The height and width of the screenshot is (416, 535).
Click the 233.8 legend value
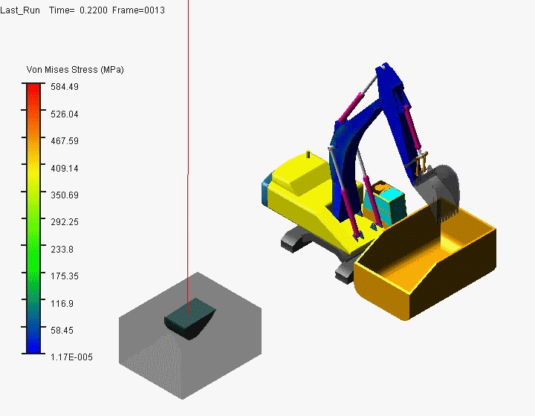click(62, 250)
